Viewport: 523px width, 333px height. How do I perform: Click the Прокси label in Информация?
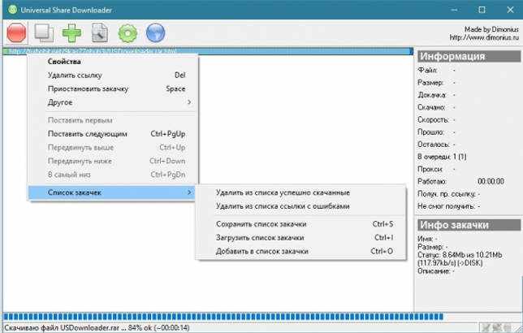[x=430, y=169]
